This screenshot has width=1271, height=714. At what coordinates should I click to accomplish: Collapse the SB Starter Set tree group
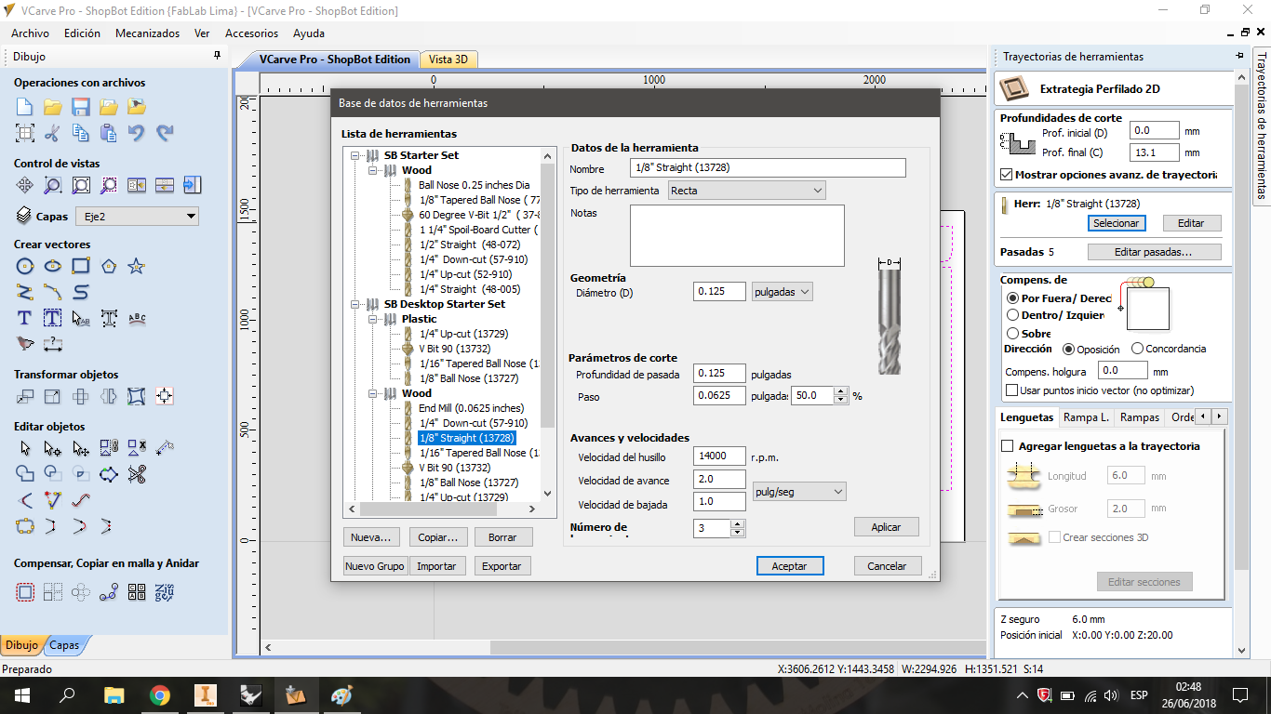click(x=355, y=155)
